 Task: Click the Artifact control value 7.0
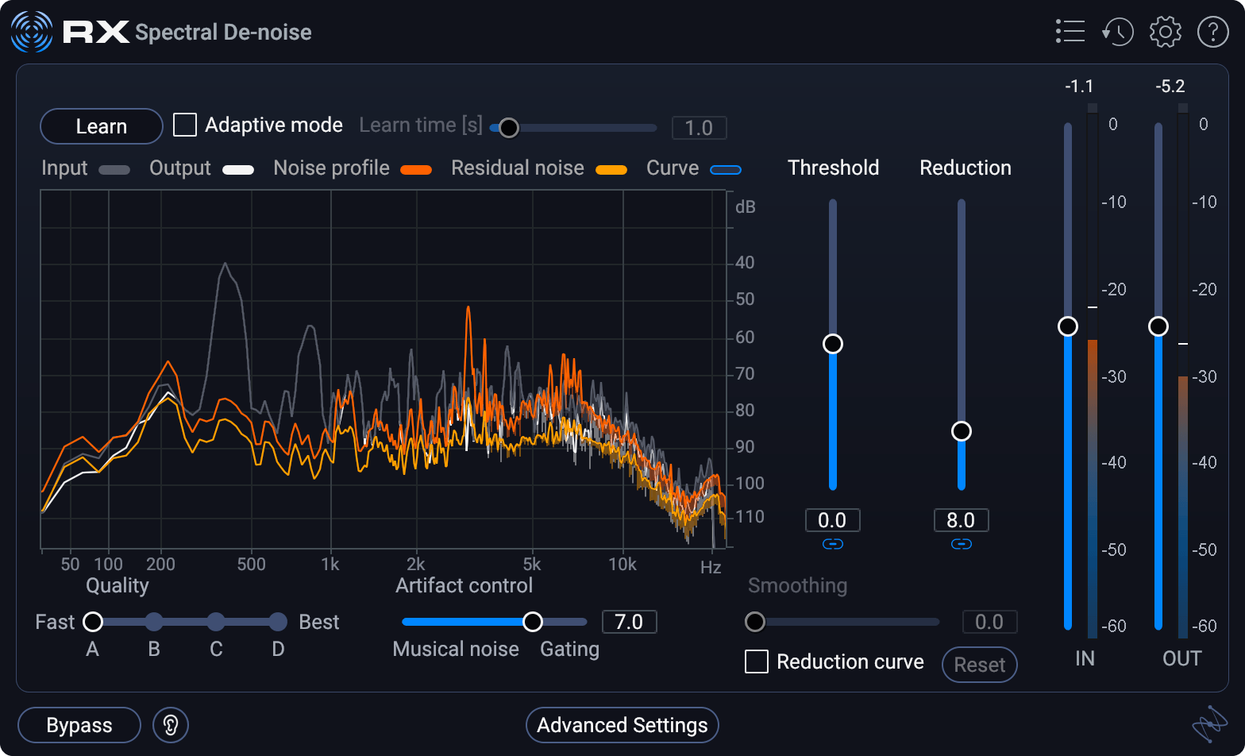click(x=630, y=622)
